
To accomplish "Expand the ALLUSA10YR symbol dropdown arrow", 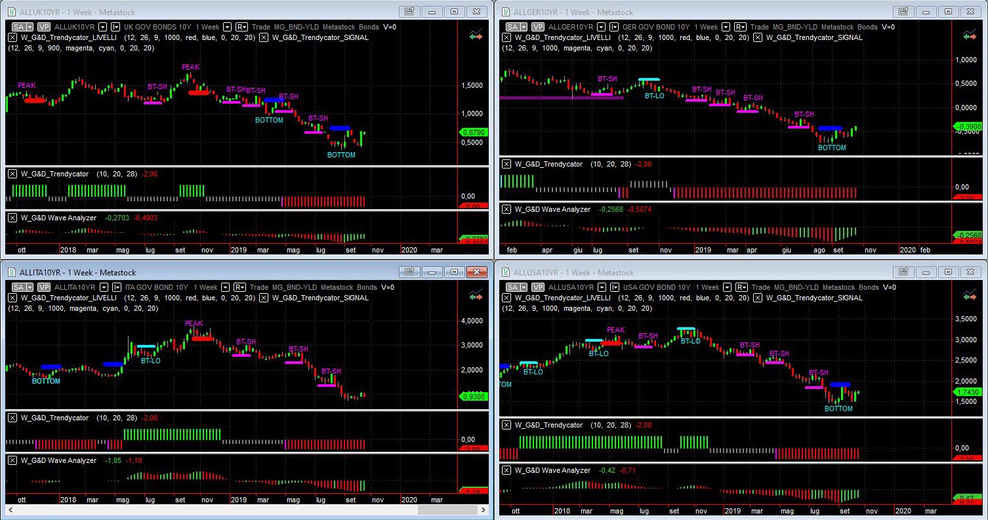I will [601, 287].
